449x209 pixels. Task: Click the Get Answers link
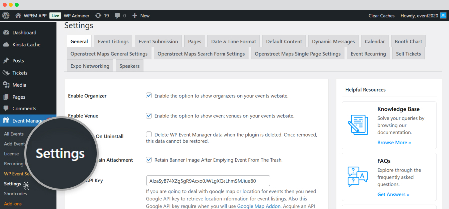pos(393,194)
